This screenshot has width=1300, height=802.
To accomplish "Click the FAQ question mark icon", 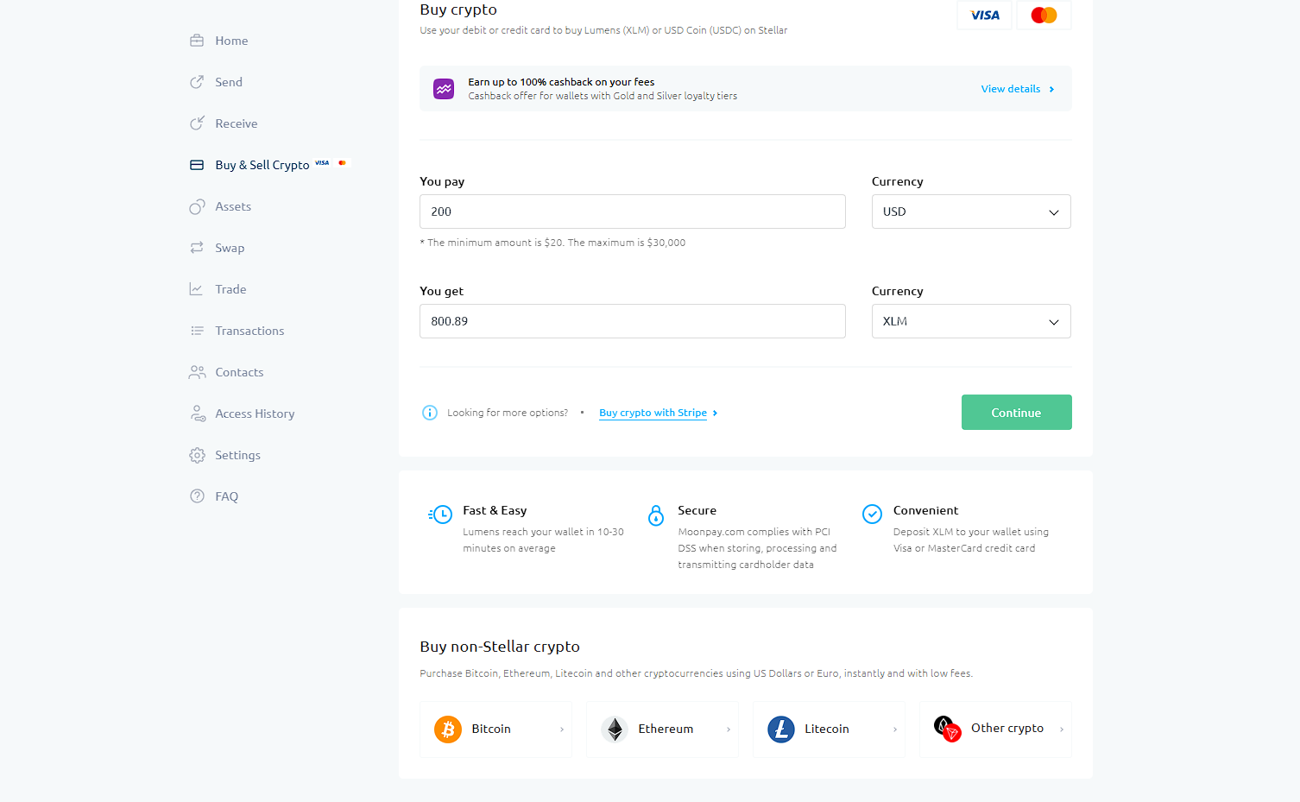I will [x=198, y=496].
